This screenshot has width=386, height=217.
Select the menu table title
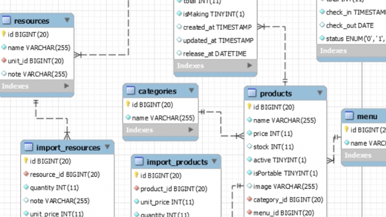(x=367, y=116)
